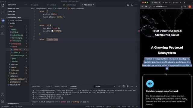The image size is (193, 108).
Task: Click the about breadcrumb in editor path
Action: (50, 9)
